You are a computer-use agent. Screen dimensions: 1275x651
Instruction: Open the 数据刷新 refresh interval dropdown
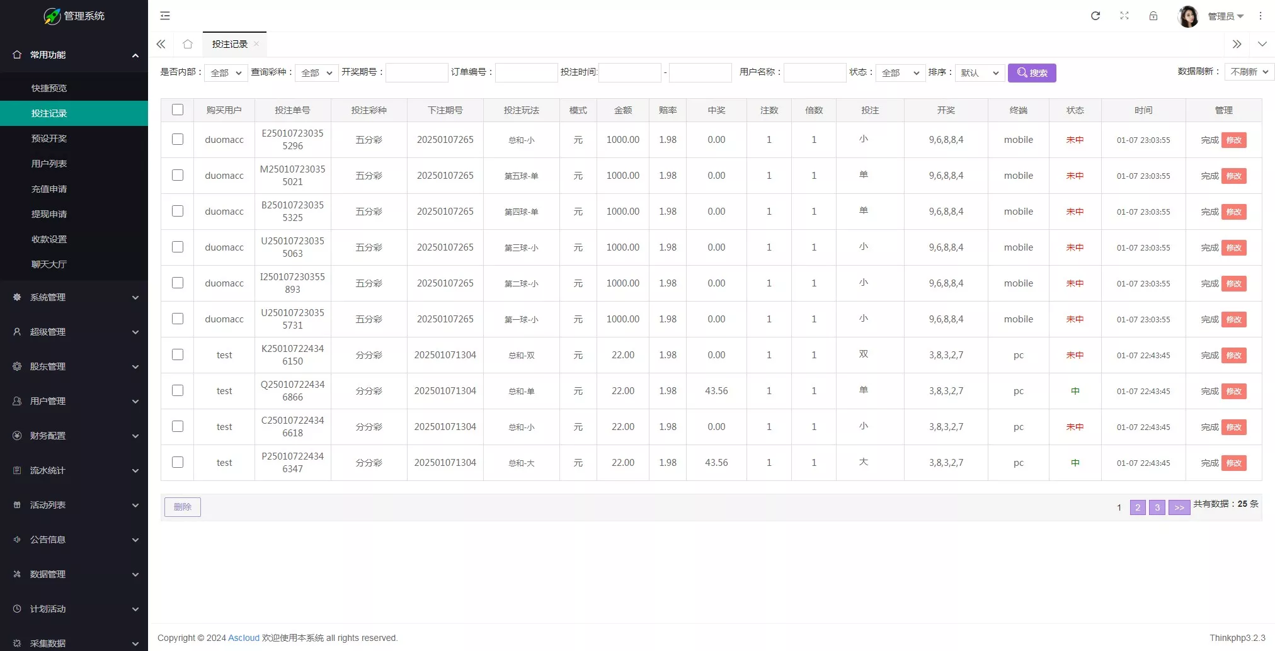coord(1250,72)
